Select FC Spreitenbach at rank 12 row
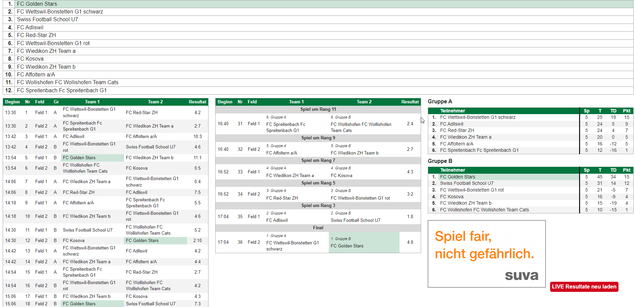635x307 pixels. 62,90
